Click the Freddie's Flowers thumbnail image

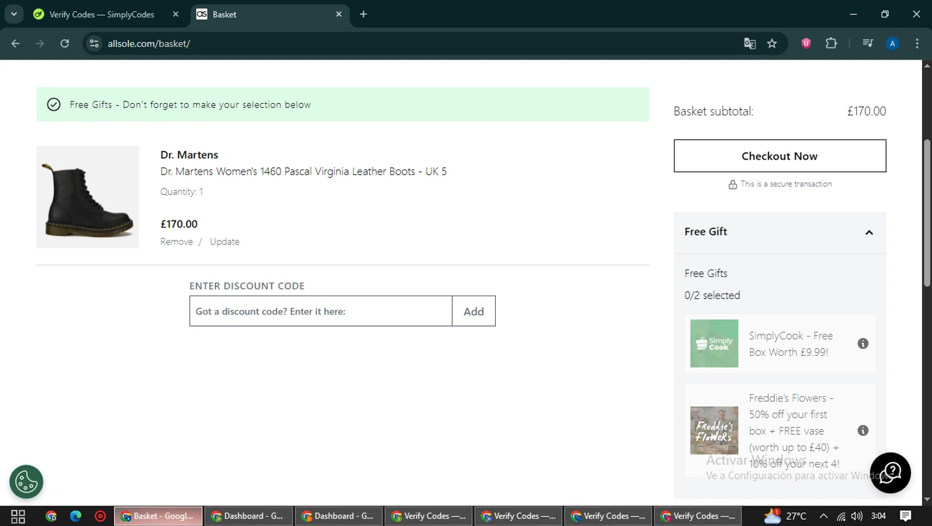(x=714, y=430)
